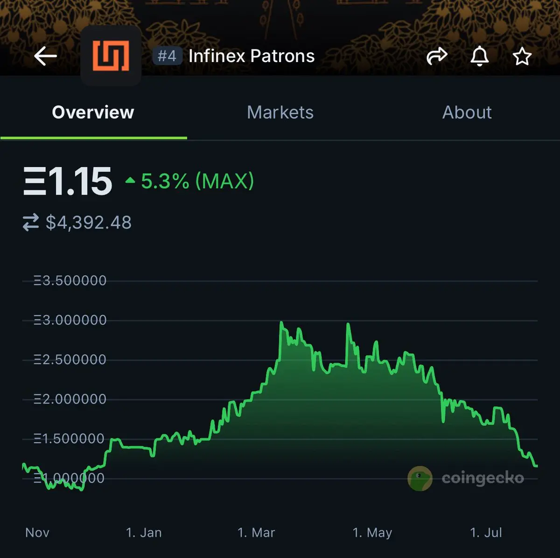Tap the Ξ2.000000 axis label
This screenshot has width=560, height=558.
70,399
